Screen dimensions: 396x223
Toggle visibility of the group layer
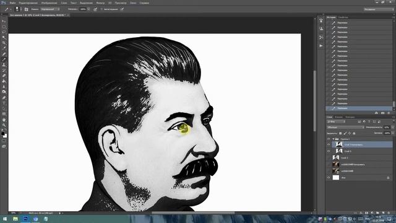pyautogui.click(x=329, y=139)
